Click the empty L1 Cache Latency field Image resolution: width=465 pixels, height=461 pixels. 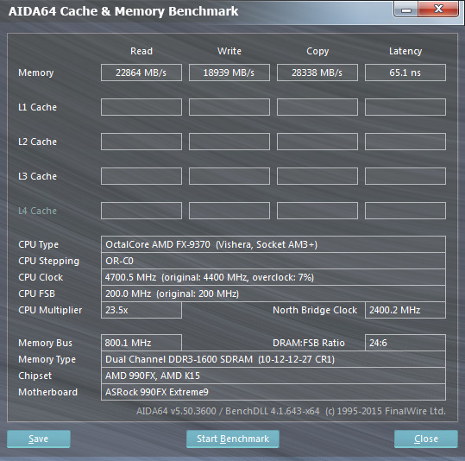point(405,107)
